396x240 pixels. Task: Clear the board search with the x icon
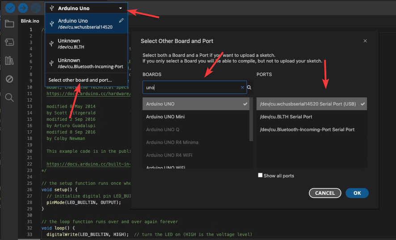[x=242, y=87]
